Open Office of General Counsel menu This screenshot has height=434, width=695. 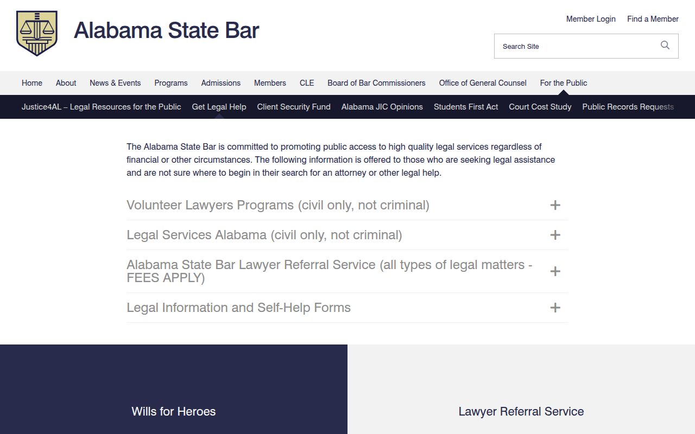click(483, 83)
